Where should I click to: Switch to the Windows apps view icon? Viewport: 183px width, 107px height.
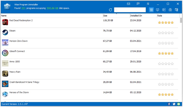tap(164, 10)
